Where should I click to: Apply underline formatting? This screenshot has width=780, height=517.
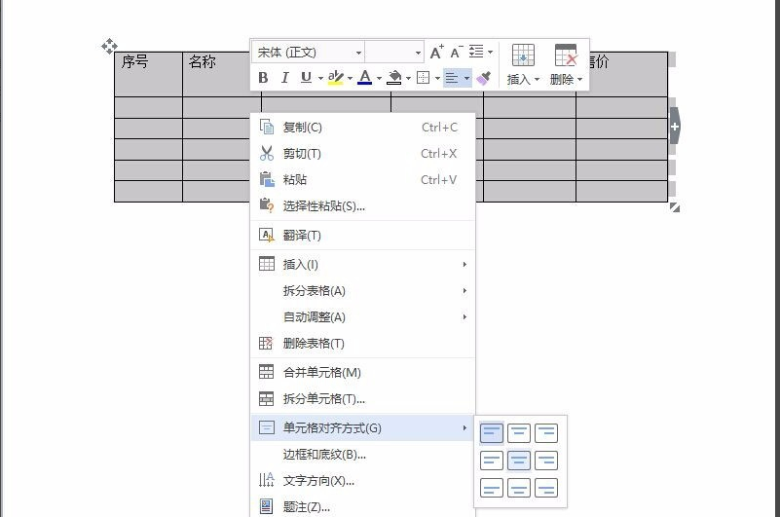306,78
